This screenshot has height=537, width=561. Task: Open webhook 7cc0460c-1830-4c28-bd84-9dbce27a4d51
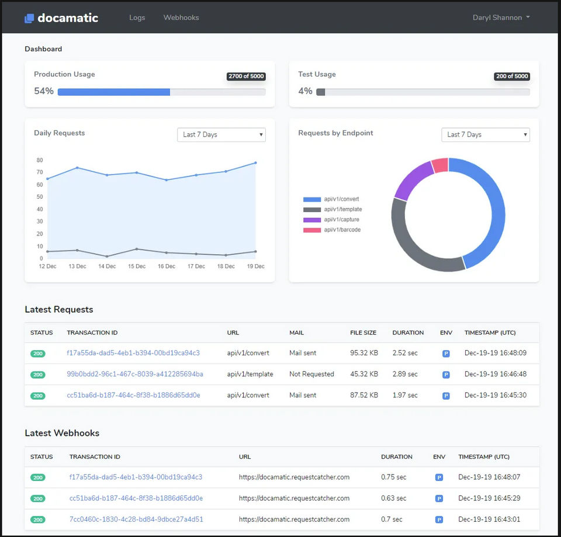tap(136, 519)
